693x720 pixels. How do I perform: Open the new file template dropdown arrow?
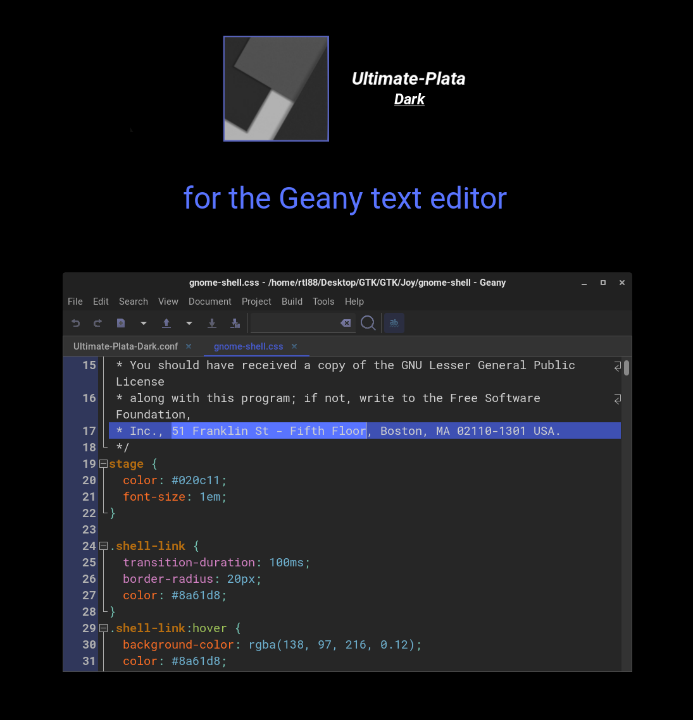pos(144,323)
